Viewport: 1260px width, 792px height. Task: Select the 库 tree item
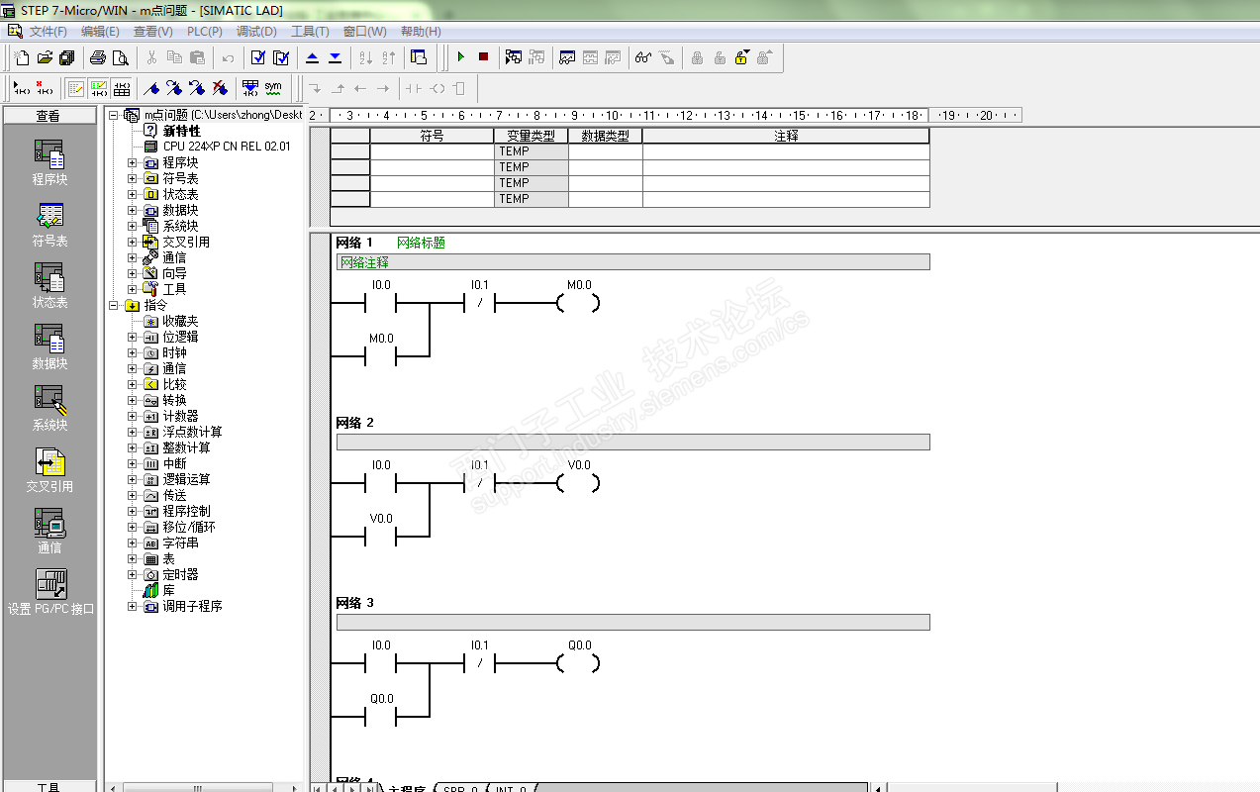click(x=168, y=590)
